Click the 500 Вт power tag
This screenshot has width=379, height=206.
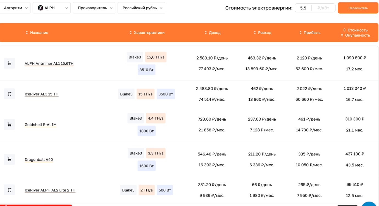click(165, 190)
